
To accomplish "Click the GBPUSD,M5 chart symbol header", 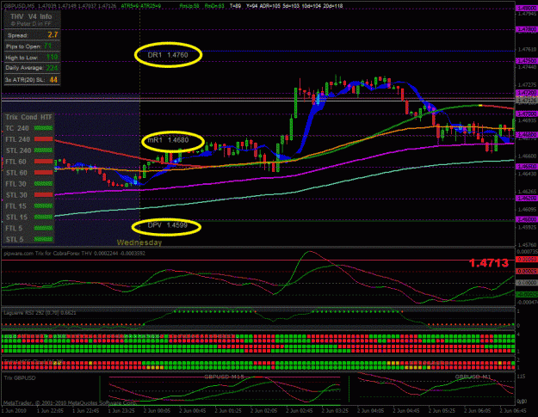I will click(19, 6).
